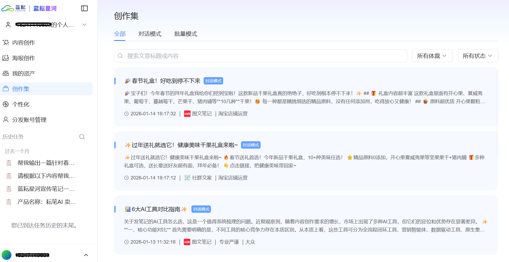509x262 pixels.
Task: Select 创作集 in the sidebar
Action: tap(46, 89)
